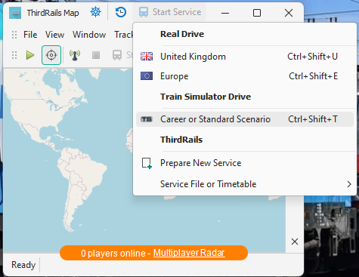
Task: Click the radio antenna broadcast icon
Action: [x=75, y=55]
